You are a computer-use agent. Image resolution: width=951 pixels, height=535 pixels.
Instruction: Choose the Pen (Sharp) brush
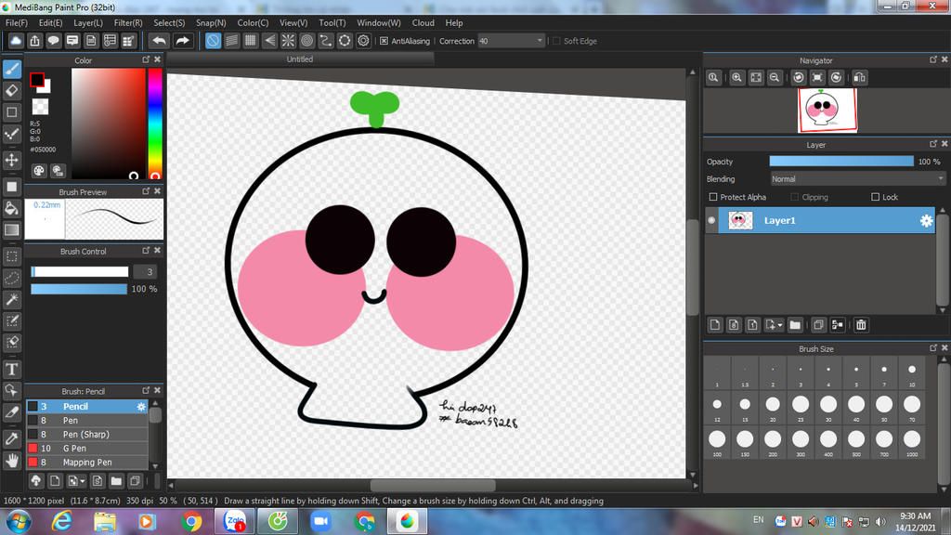pos(86,435)
